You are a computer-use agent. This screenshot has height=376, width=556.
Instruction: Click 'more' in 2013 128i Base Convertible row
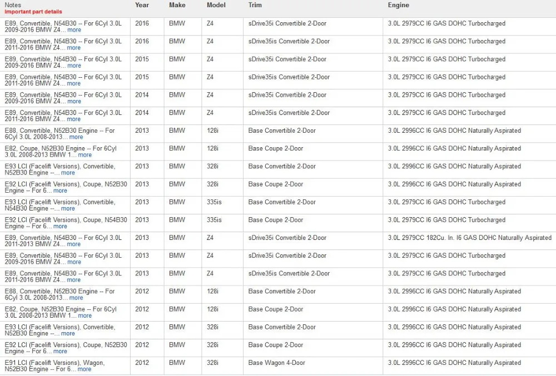(x=76, y=137)
